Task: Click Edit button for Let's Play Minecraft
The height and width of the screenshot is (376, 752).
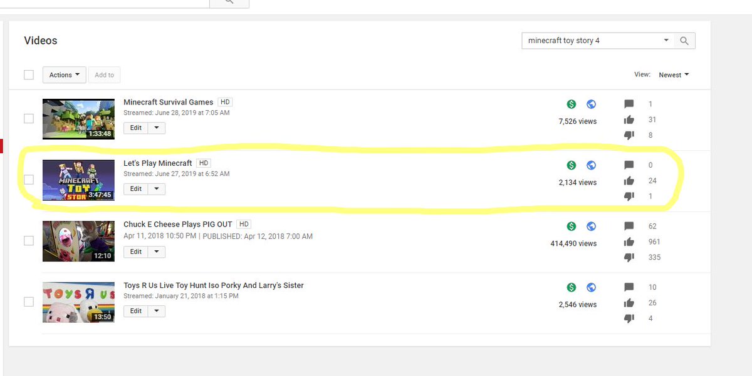Action: [x=136, y=189]
